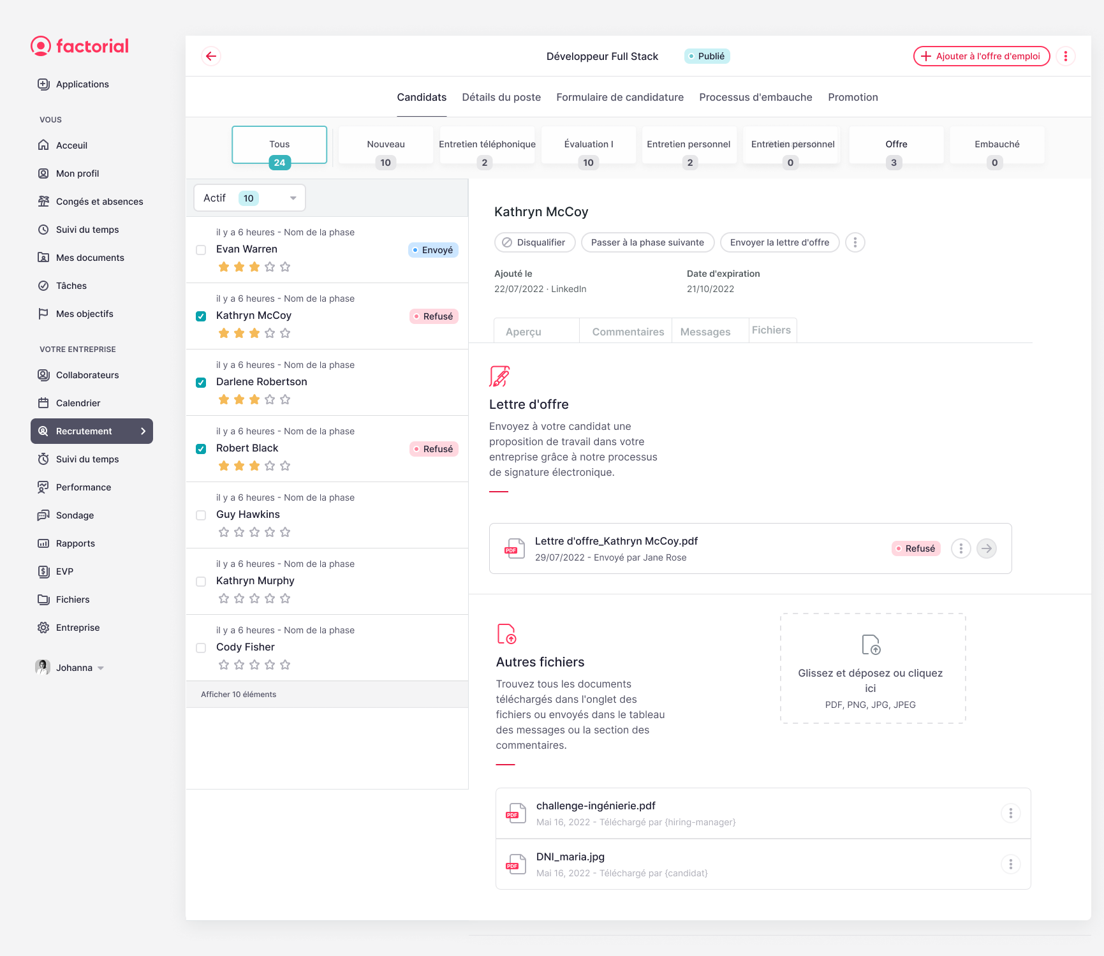Open options menu for challenge-ingénierie.pdf

(x=1010, y=813)
